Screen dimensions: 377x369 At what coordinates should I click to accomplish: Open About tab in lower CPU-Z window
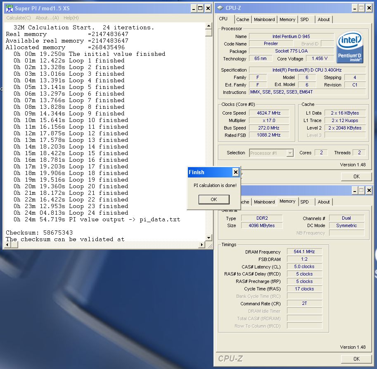point(324,202)
